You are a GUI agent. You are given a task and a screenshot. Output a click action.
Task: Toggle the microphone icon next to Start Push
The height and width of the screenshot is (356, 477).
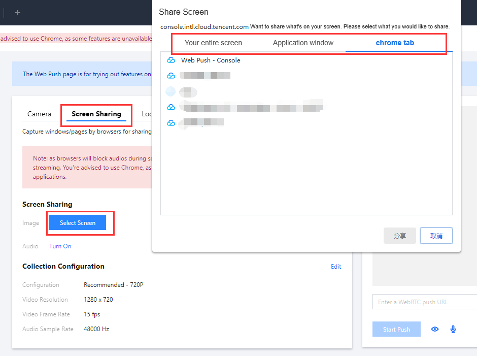point(453,329)
